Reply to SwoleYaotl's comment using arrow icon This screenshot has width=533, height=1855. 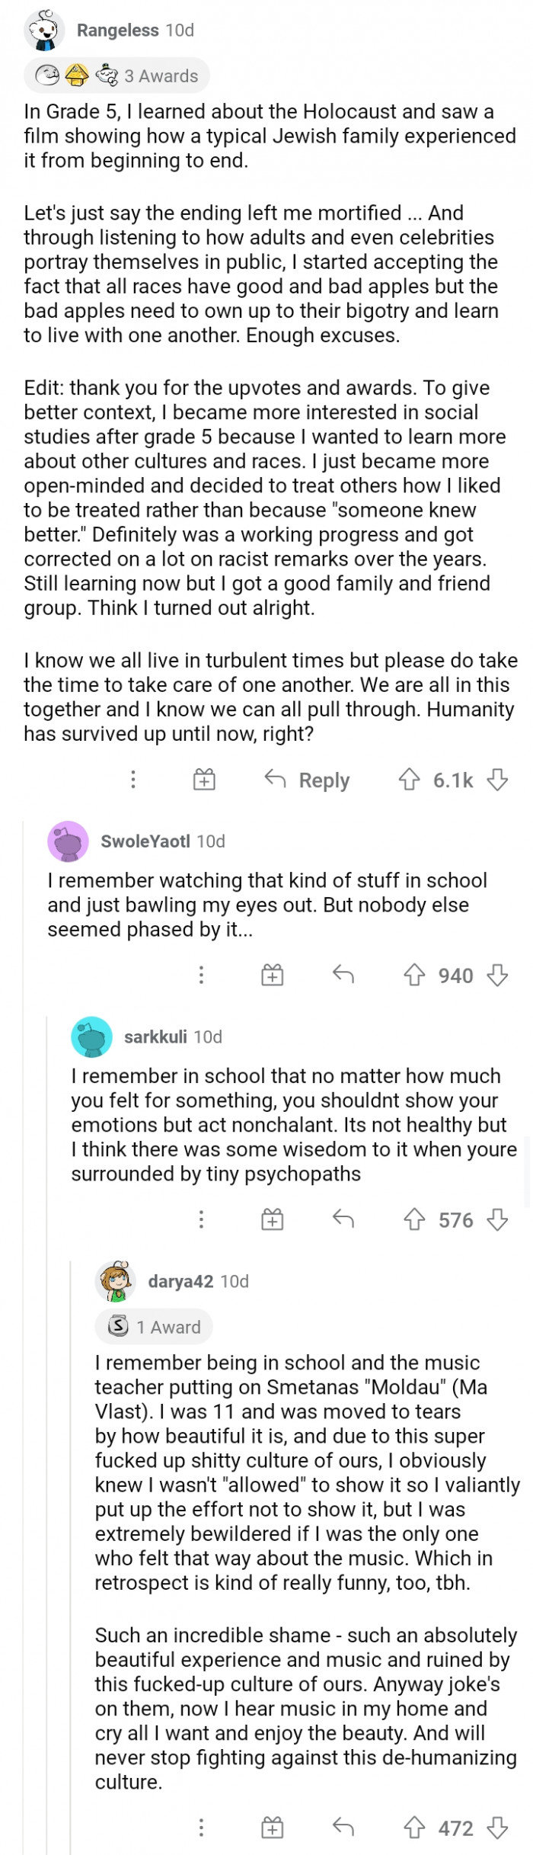343,975
